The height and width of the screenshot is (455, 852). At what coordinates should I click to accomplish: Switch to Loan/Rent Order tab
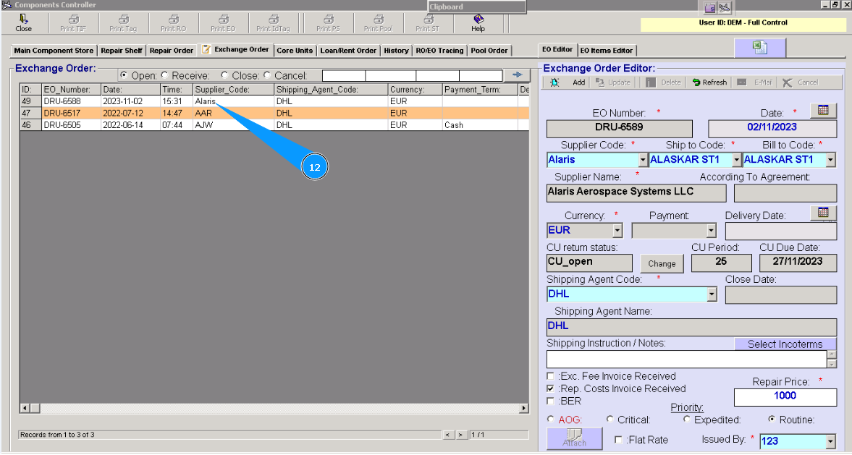pos(348,51)
